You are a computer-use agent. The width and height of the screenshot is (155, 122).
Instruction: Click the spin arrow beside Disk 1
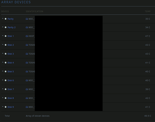point(3,36)
